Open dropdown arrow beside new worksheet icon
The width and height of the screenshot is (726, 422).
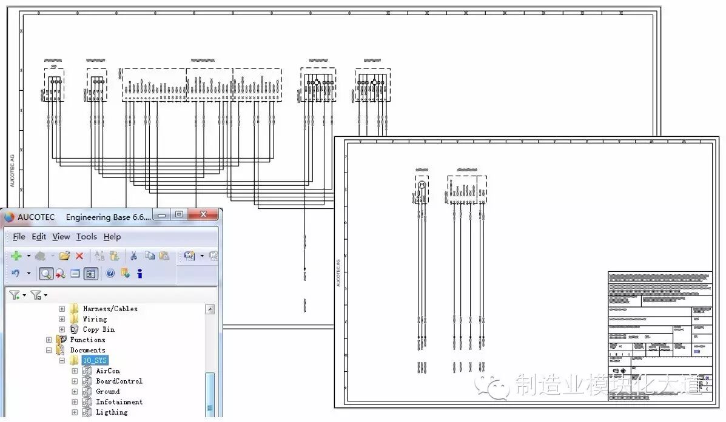click(202, 256)
